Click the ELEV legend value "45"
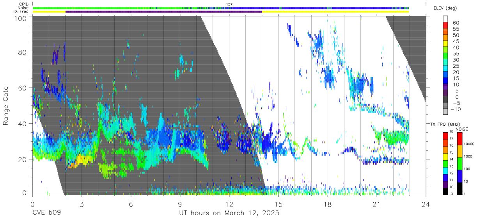Viewport: 479px width, 221px height. coord(456,41)
